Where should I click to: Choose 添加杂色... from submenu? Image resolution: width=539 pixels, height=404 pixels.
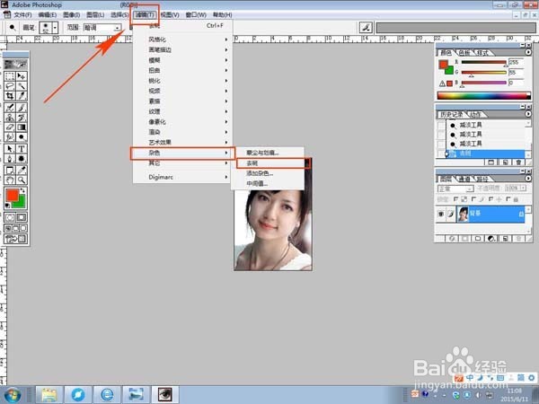pos(268,173)
